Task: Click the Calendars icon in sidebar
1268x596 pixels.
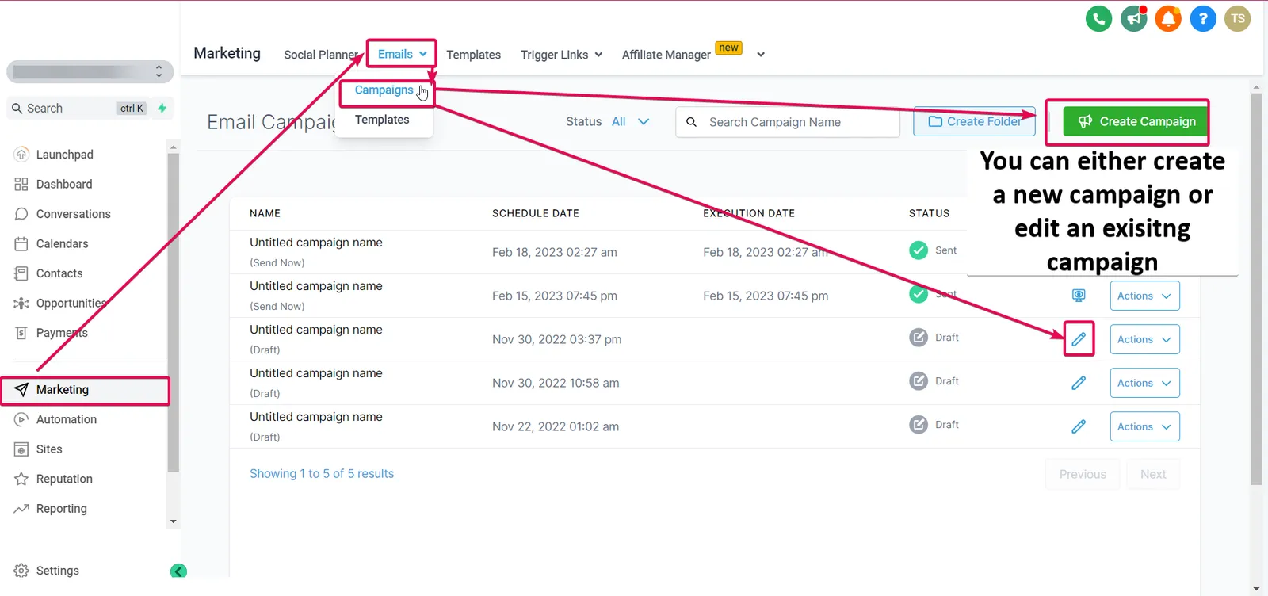Action: [x=21, y=243]
